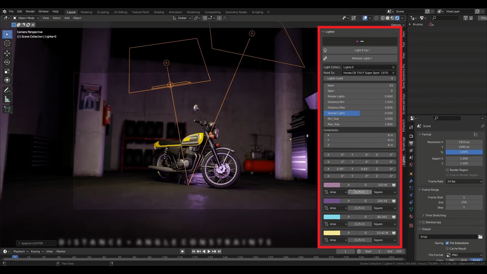Select the Annotate tool
487x274 pixels.
click(7, 90)
